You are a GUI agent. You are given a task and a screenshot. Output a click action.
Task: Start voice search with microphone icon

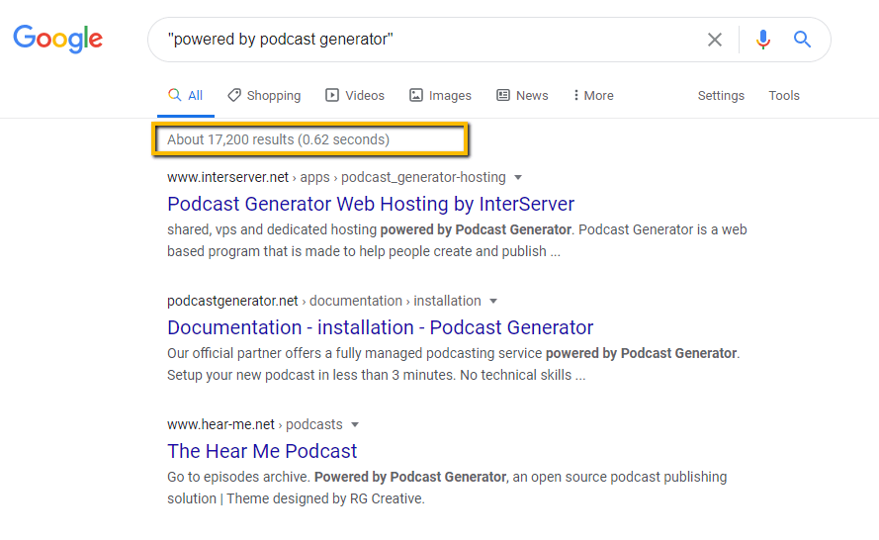(762, 40)
